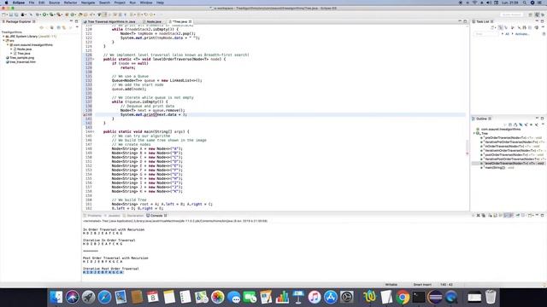Image resolution: width=547 pixels, height=307 pixels.
Task: Click the Save toolbar icon
Action: [11, 14]
